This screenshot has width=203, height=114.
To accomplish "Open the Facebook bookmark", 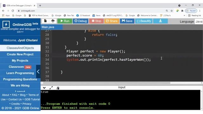I will pyautogui.click(x=83, y=16).
